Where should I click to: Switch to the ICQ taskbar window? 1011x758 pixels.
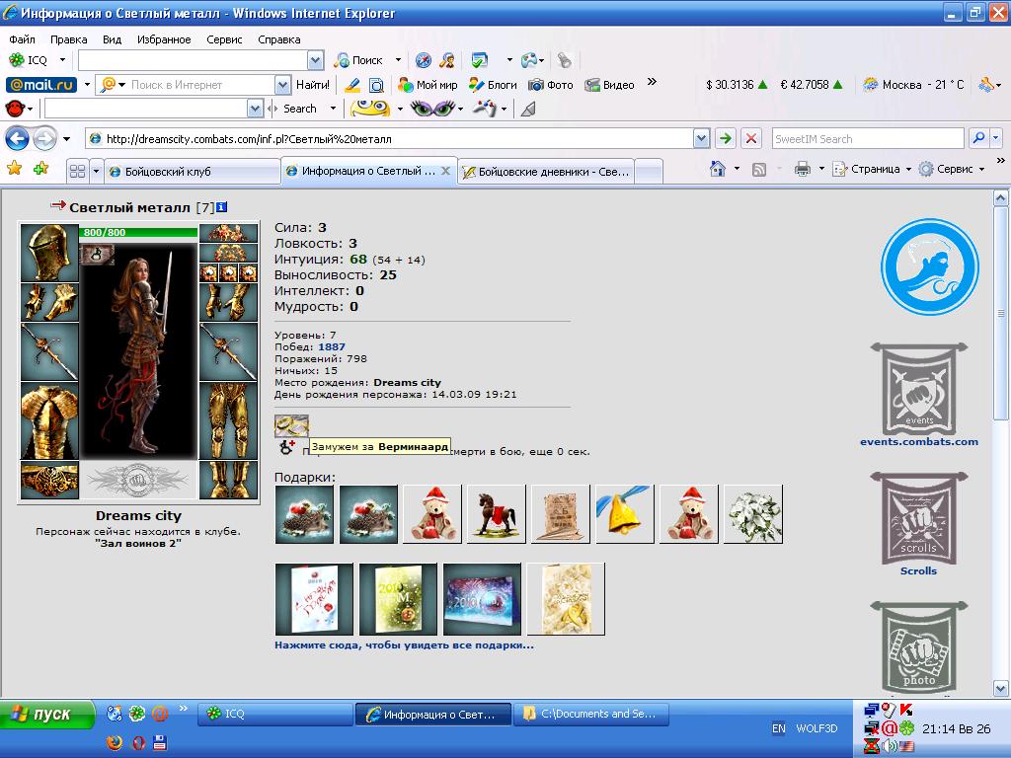(275, 715)
